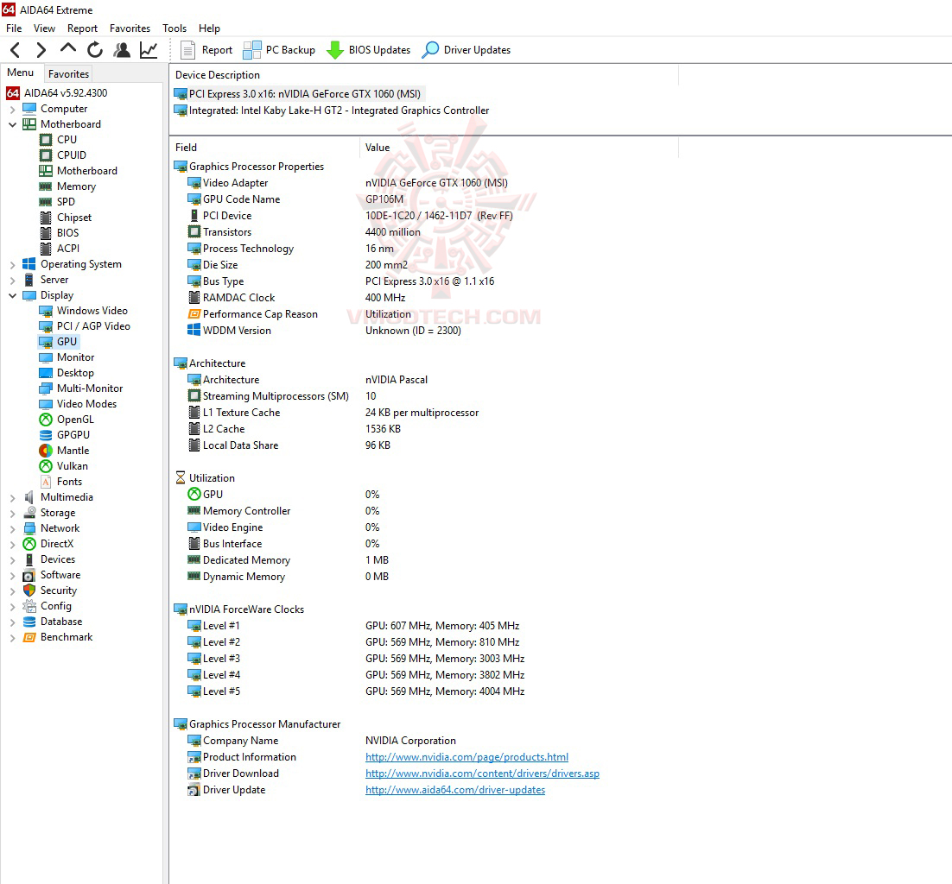Image resolution: width=952 pixels, height=884 pixels.
Task: Click the Fonts icon in the tree
Action: [46, 482]
